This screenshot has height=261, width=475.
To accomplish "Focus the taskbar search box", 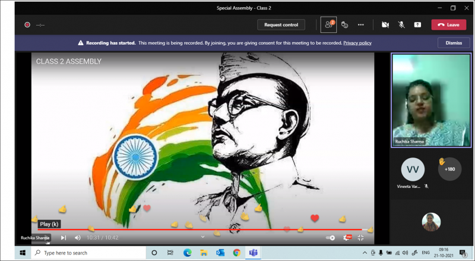I will coord(88,253).
